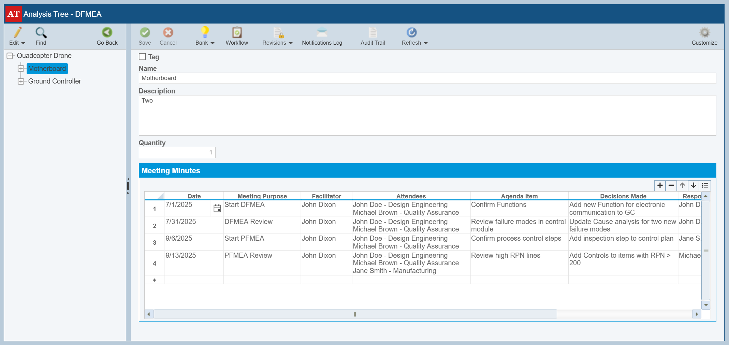Open the Workflow clipboard icon
Screen dimensions: 729x345
pyautogui.click(x=237, y=32)
